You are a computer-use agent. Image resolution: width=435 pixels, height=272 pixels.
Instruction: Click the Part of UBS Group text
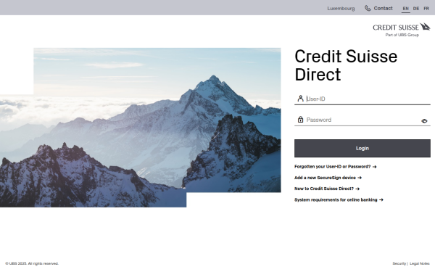point(402,35)
